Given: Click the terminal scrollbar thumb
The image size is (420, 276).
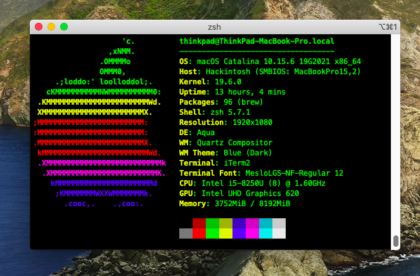Looking at the screenshot, I should [396, 241].
